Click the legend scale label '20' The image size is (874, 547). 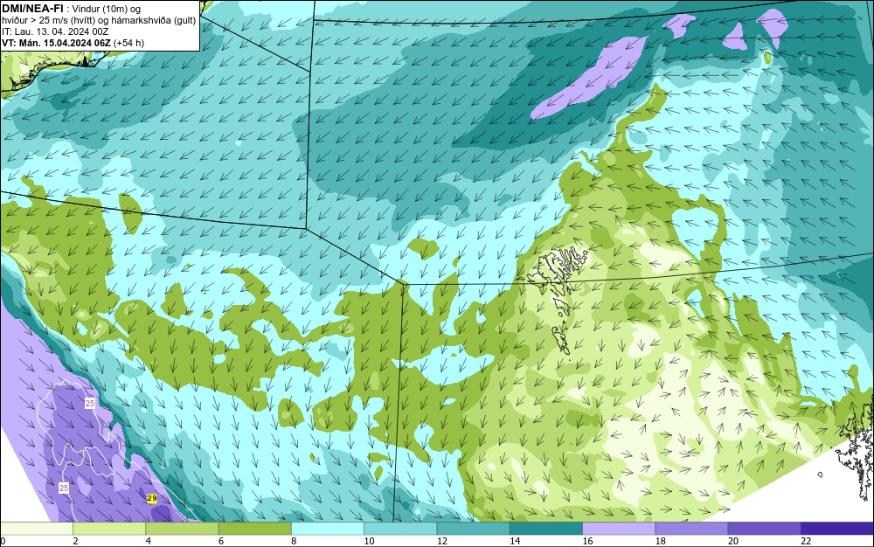click(733, 541)
